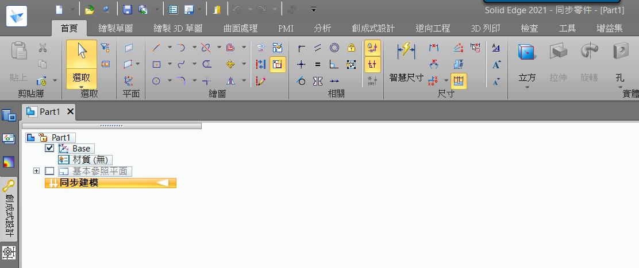Select 材質 (無) in the PathFinder tree
The image size is (639, 268).
pyautogui.click(x=85, y=160)
